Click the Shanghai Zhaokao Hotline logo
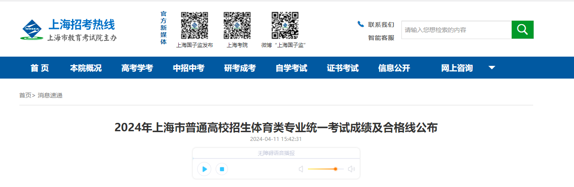The height and width of the screenshot is (187, 574). click(69, 30)
